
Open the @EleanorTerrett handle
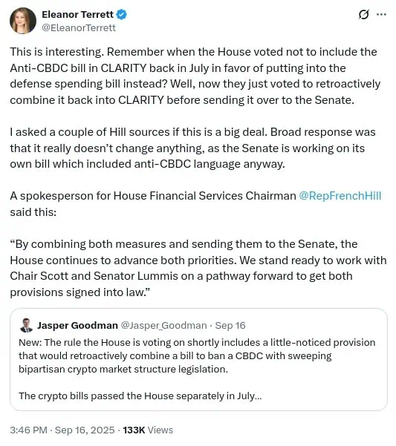(x=79, y=28)
